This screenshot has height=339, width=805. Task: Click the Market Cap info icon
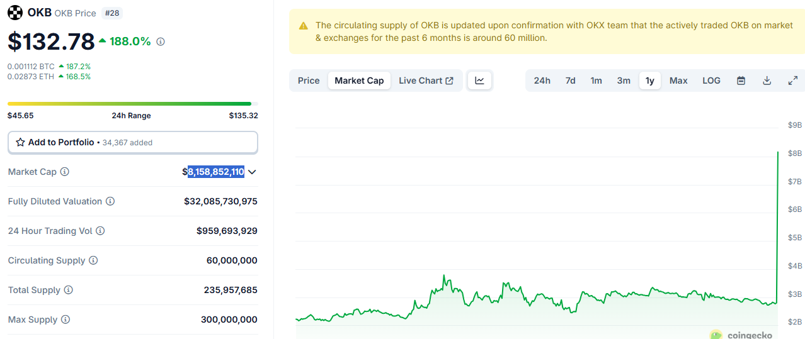(x=65, y=172)
